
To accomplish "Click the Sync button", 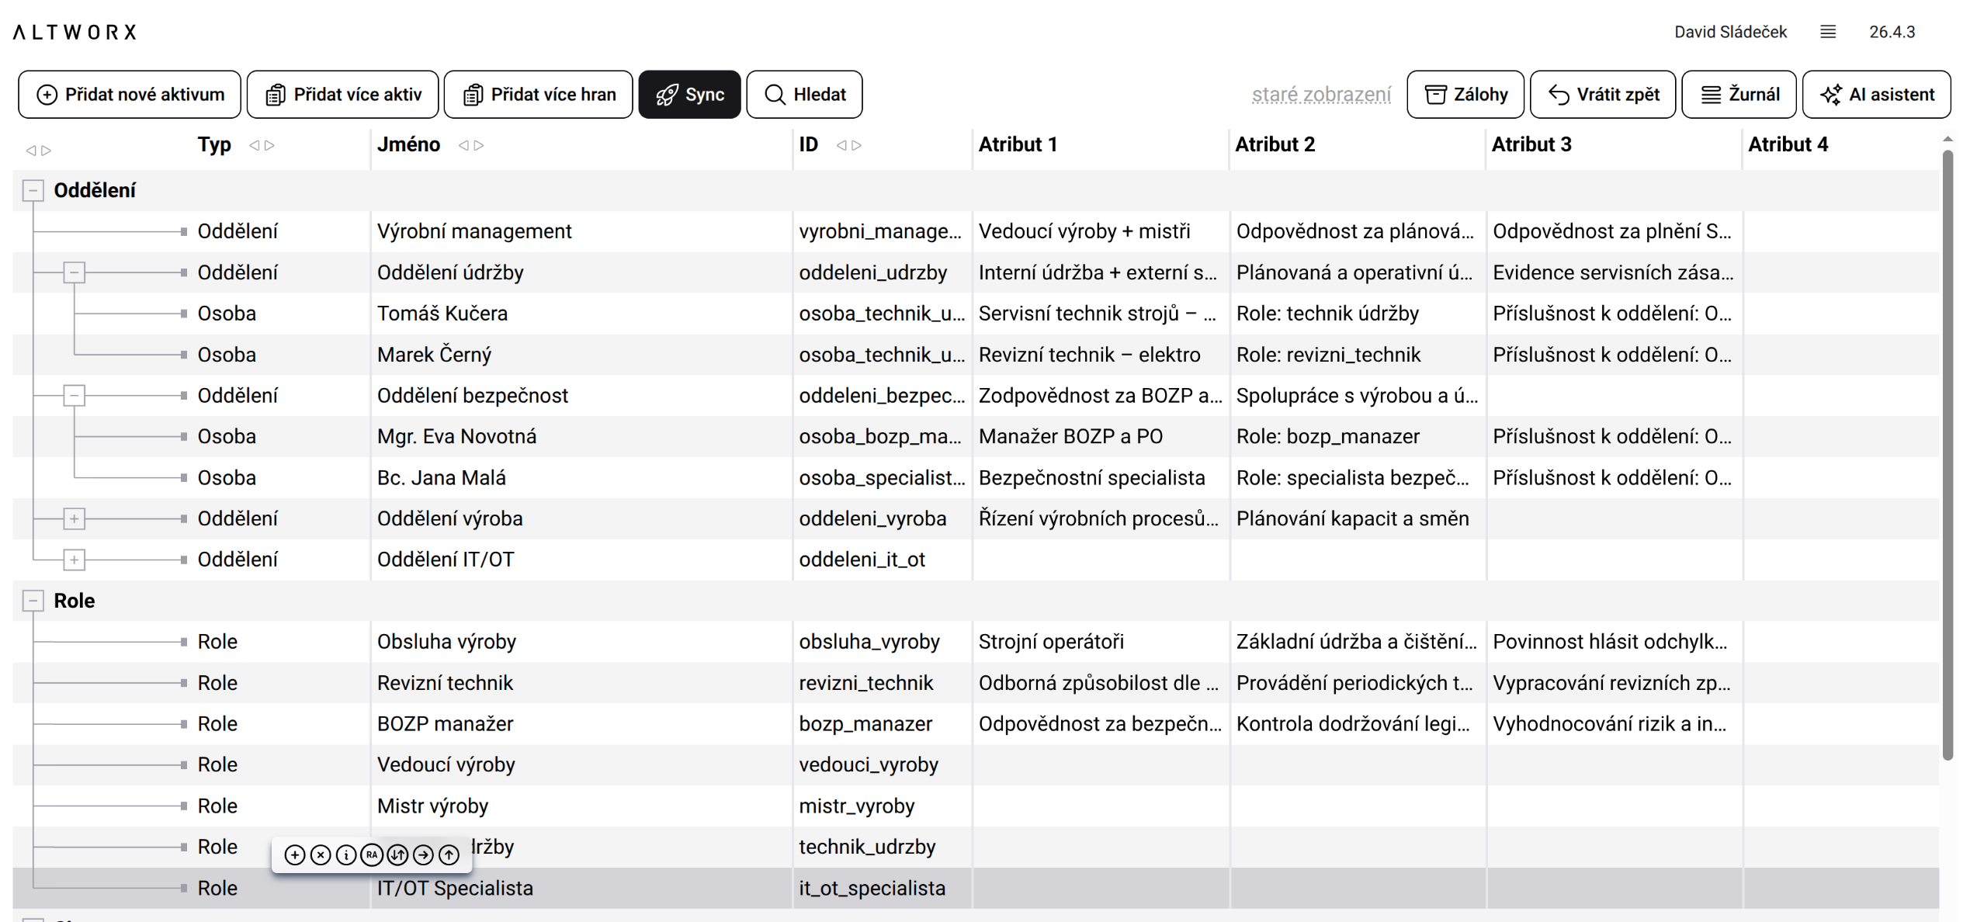I will point(688,95).
